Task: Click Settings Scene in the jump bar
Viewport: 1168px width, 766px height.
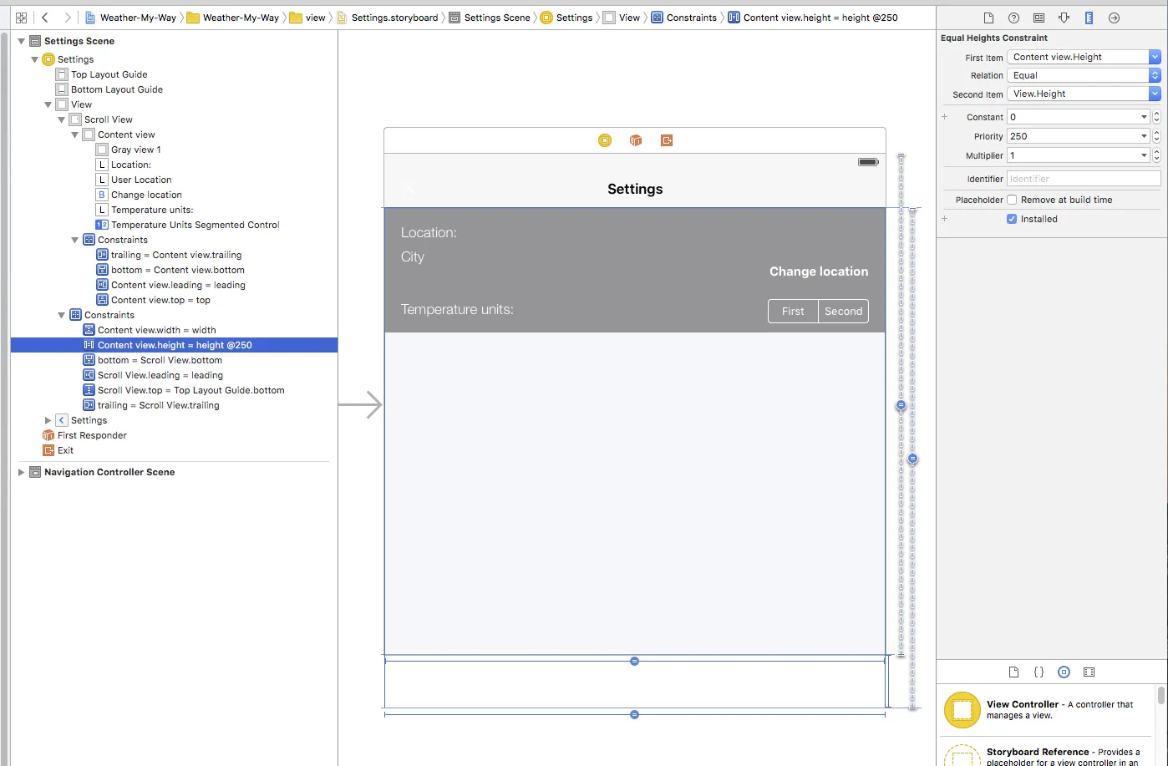Action: pyautogui.click(x=490, y=18)
